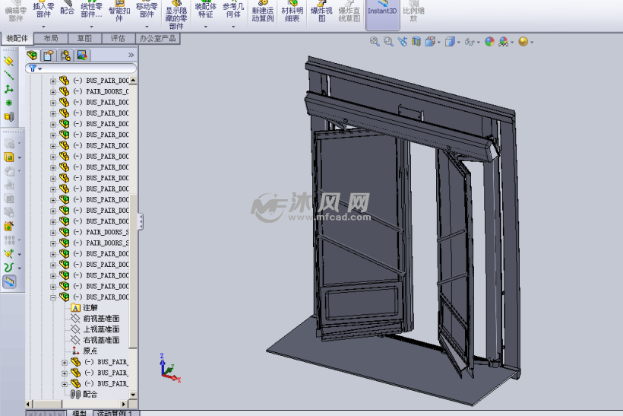
Task: Click the Edit Appearance color ball icon
Action: click(489, 41)
